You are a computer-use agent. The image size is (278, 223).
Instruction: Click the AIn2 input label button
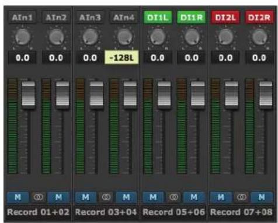pyautogui.click(x=56, y=18)
